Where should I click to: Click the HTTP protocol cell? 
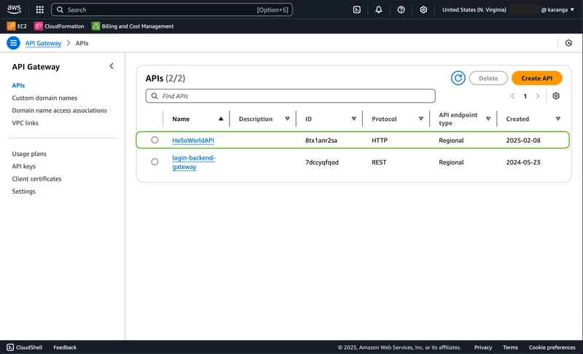[x=380, y=141]
